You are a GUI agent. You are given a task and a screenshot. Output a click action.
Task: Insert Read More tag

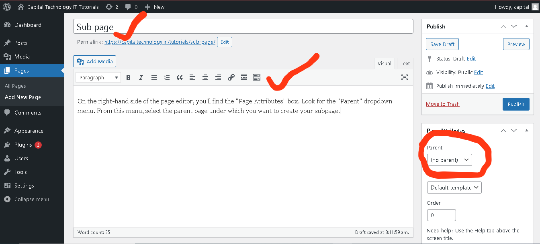click(x=244, y=78)
